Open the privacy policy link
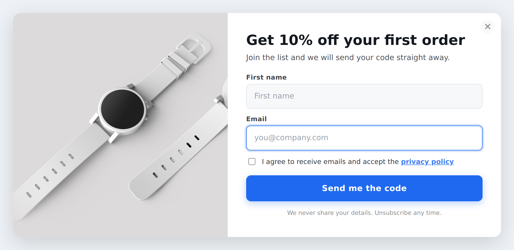The height and width of the screenshot is (250, 514). (427, 162)
